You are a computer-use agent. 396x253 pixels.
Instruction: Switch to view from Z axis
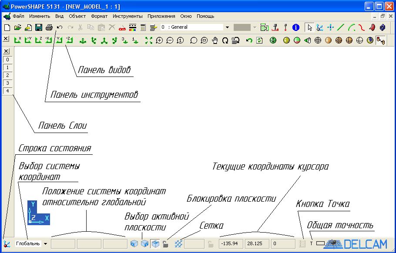38,40
